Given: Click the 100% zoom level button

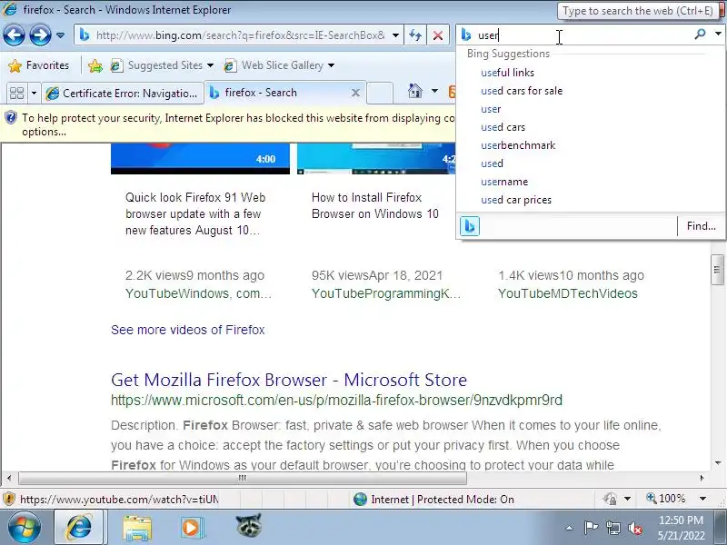Looking at the screenshot, I should pyautogui.click(x=666, y=499).
